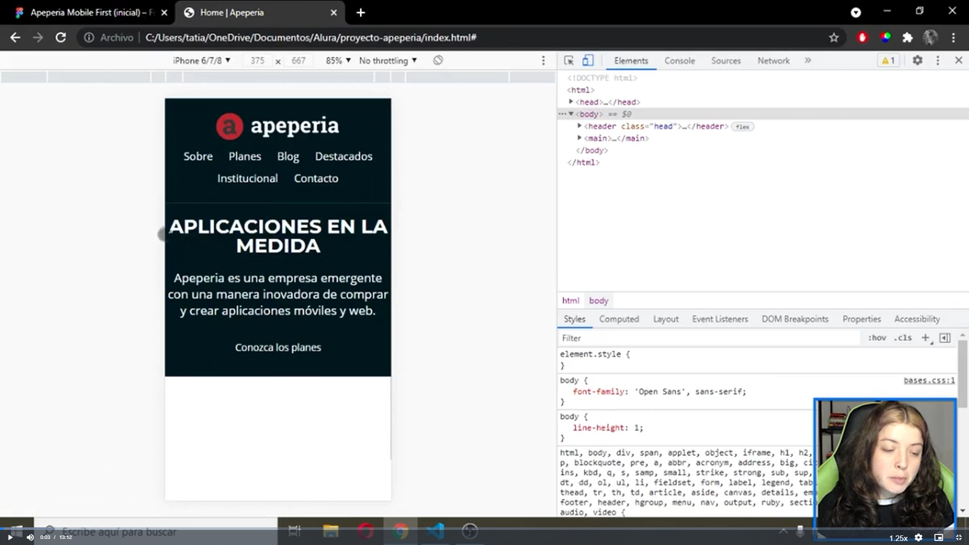Switch to the Console tab

[x=679, y=61]
